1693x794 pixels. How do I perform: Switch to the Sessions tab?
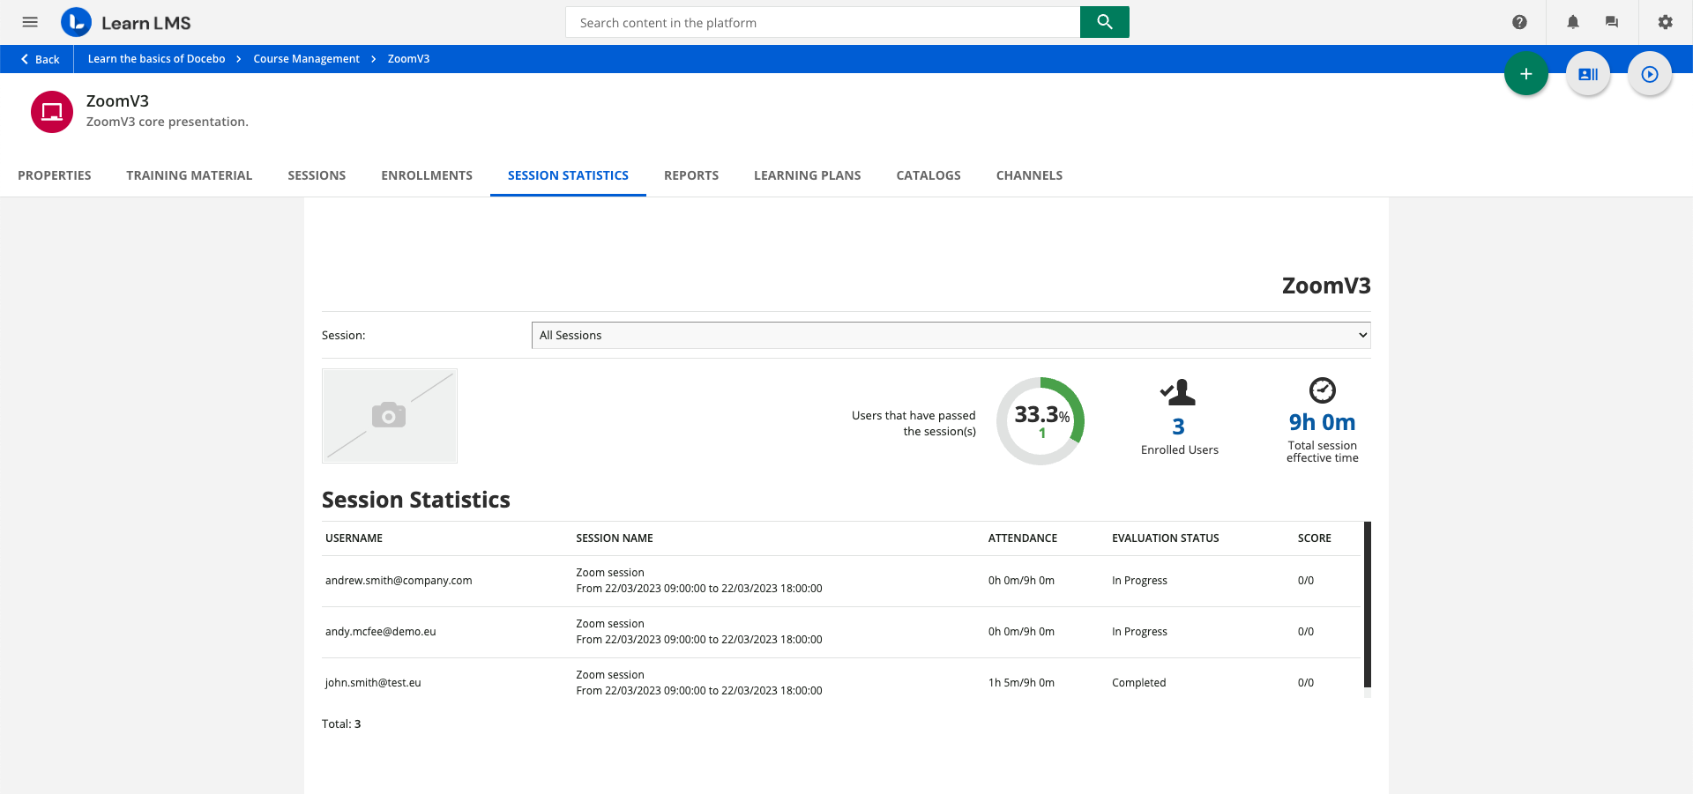click(317, 175)
